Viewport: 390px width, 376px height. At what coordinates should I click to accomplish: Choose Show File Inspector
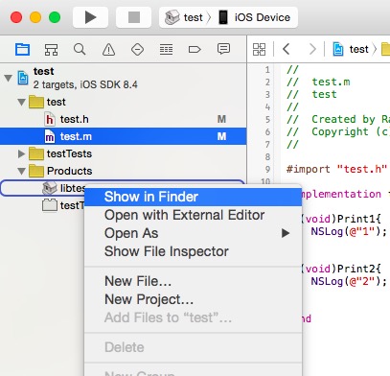(x=193, y=251)
